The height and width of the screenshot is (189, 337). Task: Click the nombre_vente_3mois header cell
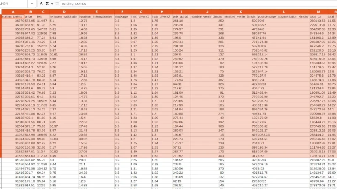[x=207, y=16]
